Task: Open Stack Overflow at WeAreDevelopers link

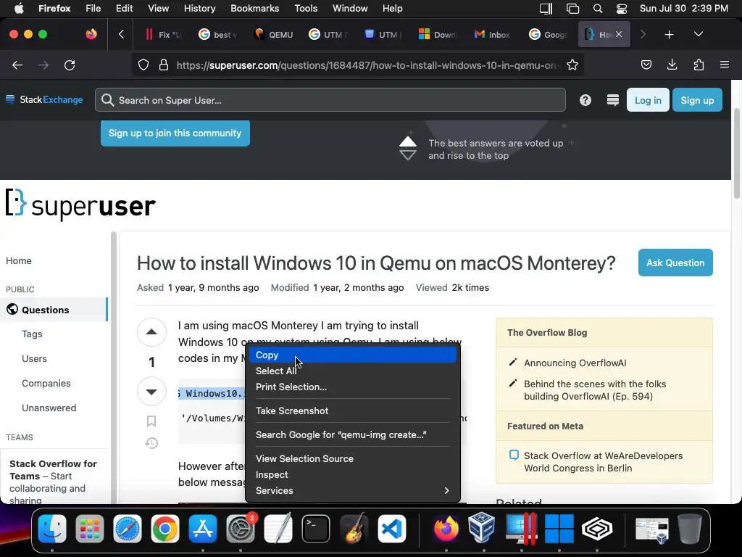Action: 604,462
